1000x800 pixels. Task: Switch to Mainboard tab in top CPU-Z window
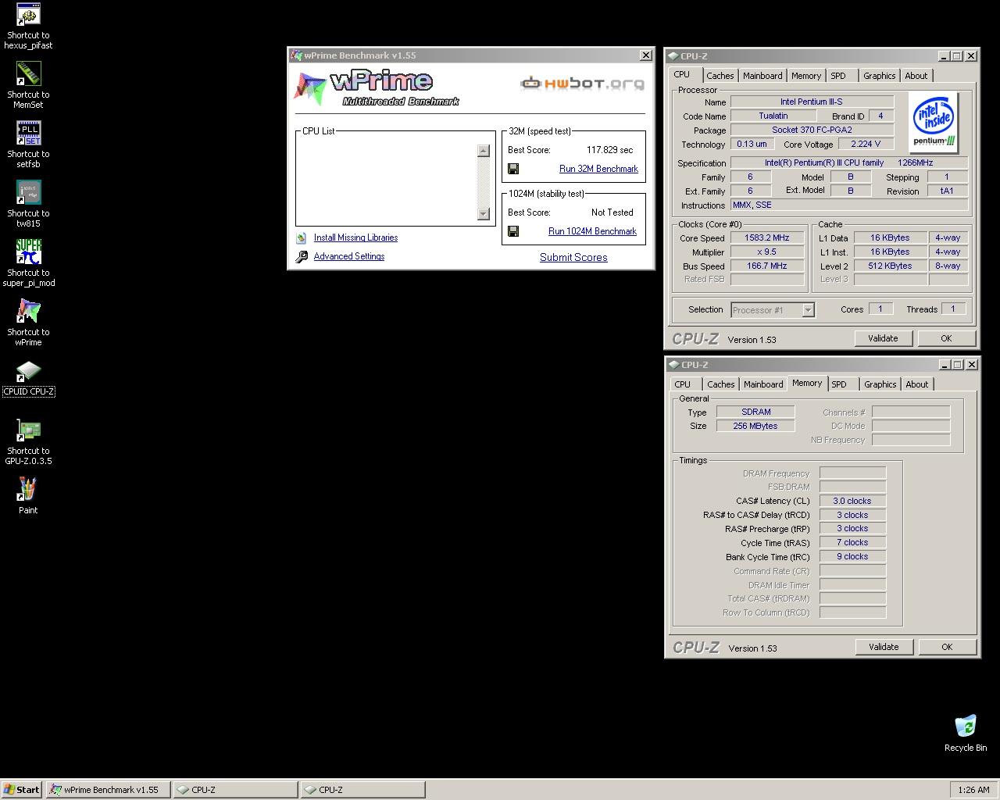762,76
